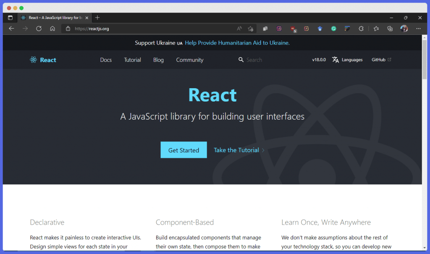Viewport: 430px width, 254px height.
Task: Click the React brand text in navbar
Action: coord(48,60)
